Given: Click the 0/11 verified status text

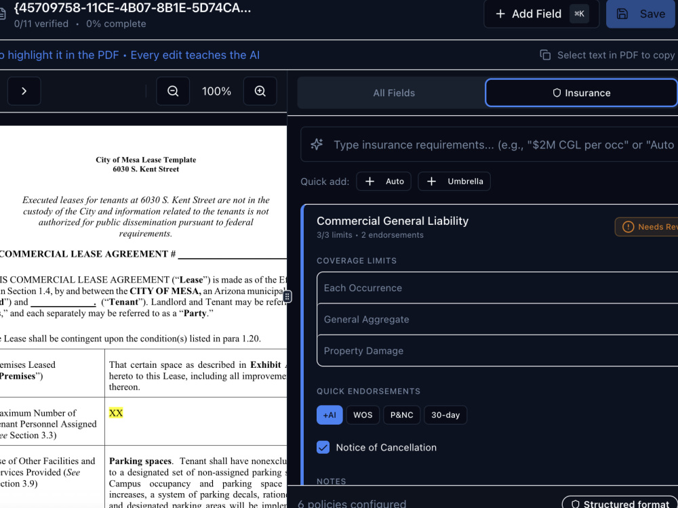Looking at the screenshot, I should click(41, 24).
